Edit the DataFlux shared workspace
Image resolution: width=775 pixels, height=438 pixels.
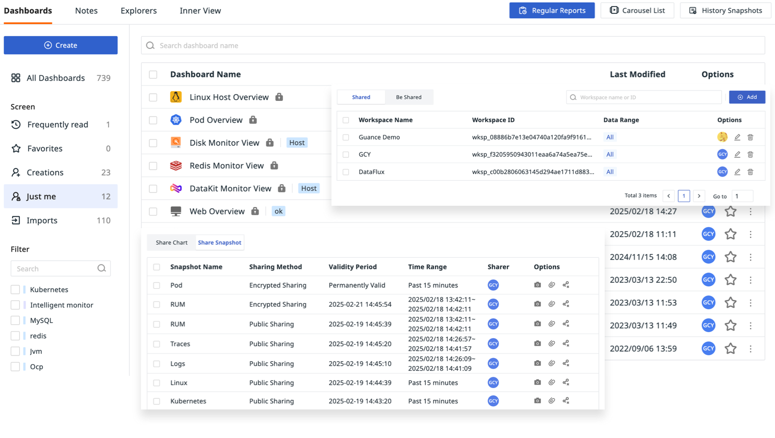coord(737,172)
